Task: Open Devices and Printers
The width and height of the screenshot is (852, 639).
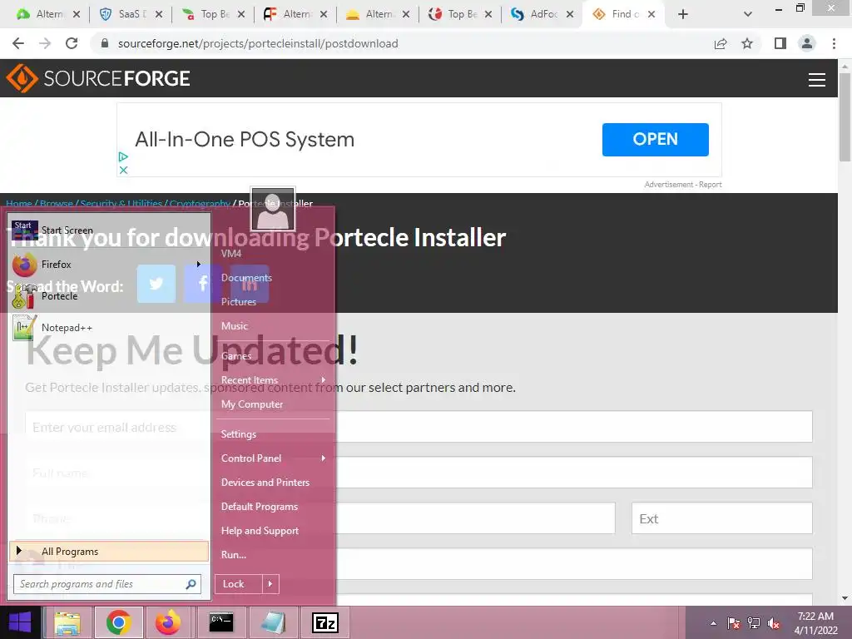Action: click(265, 483)
